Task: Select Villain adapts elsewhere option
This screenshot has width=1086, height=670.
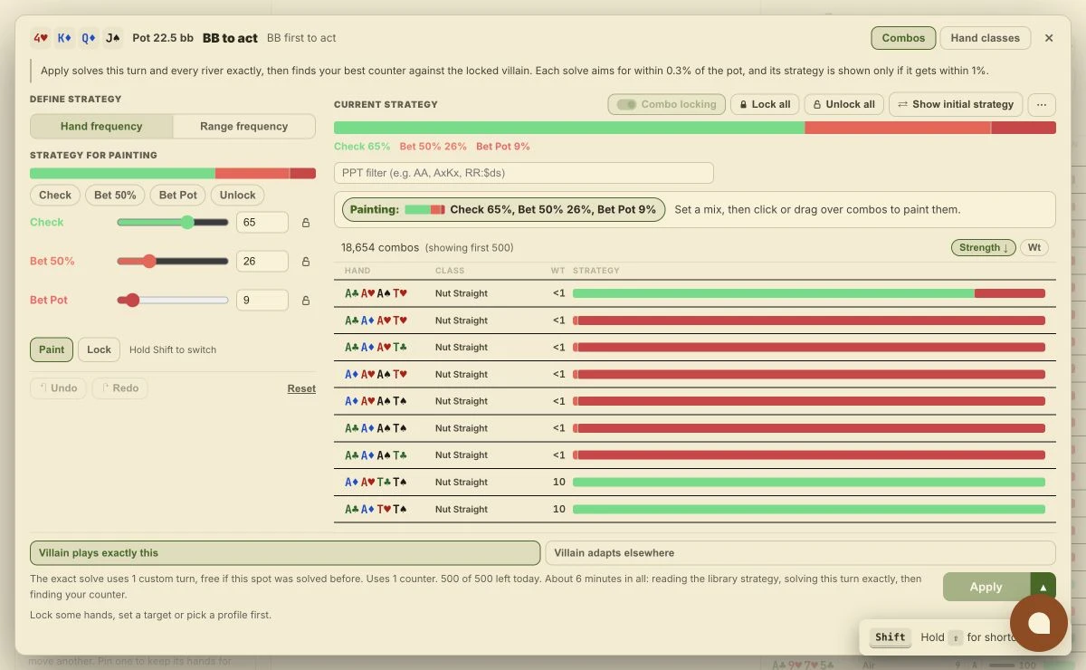Action: coord(800,552)
